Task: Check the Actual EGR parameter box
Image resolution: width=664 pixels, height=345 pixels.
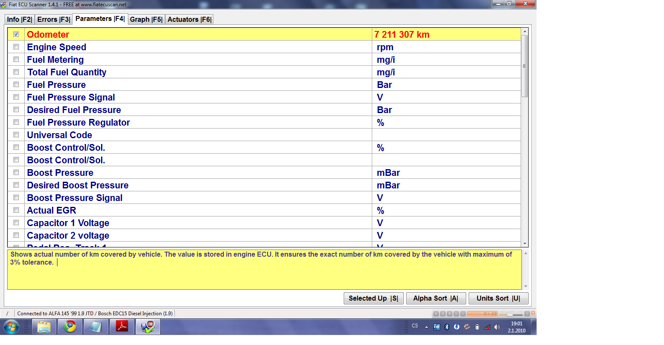Action: 16,210
